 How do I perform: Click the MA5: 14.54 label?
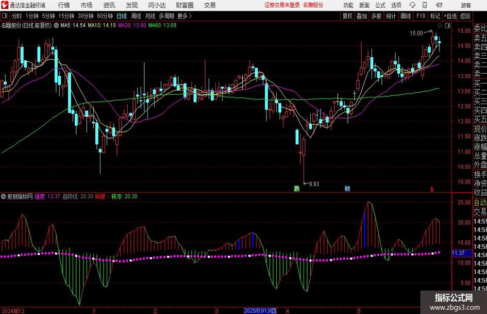tap(73, 25)
